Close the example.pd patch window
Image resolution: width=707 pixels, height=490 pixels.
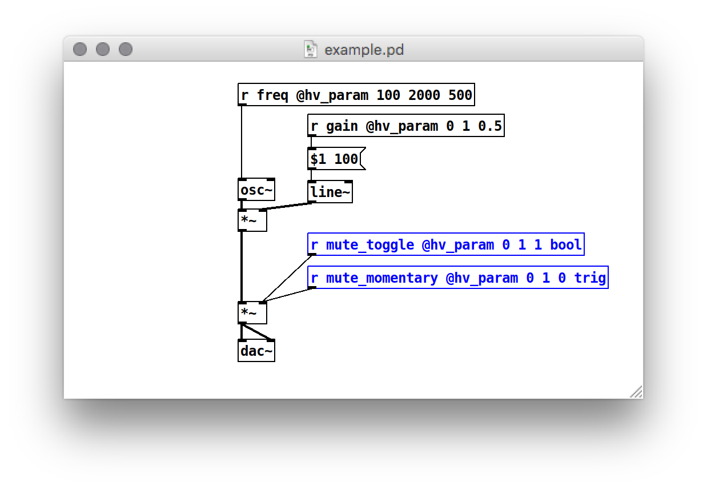[80, 50]
